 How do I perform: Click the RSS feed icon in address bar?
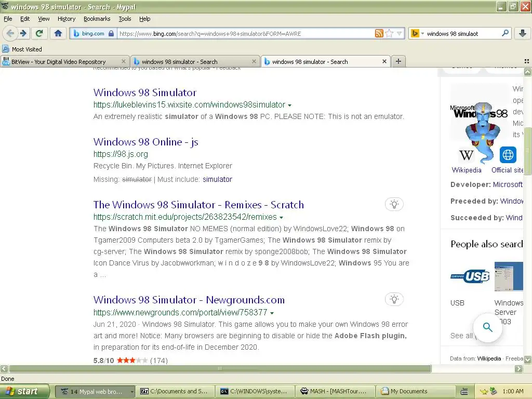[x=379, y=33]
